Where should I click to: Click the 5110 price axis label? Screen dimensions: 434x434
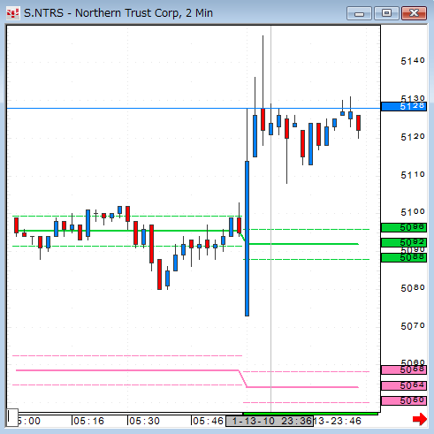tap(413, 175)
